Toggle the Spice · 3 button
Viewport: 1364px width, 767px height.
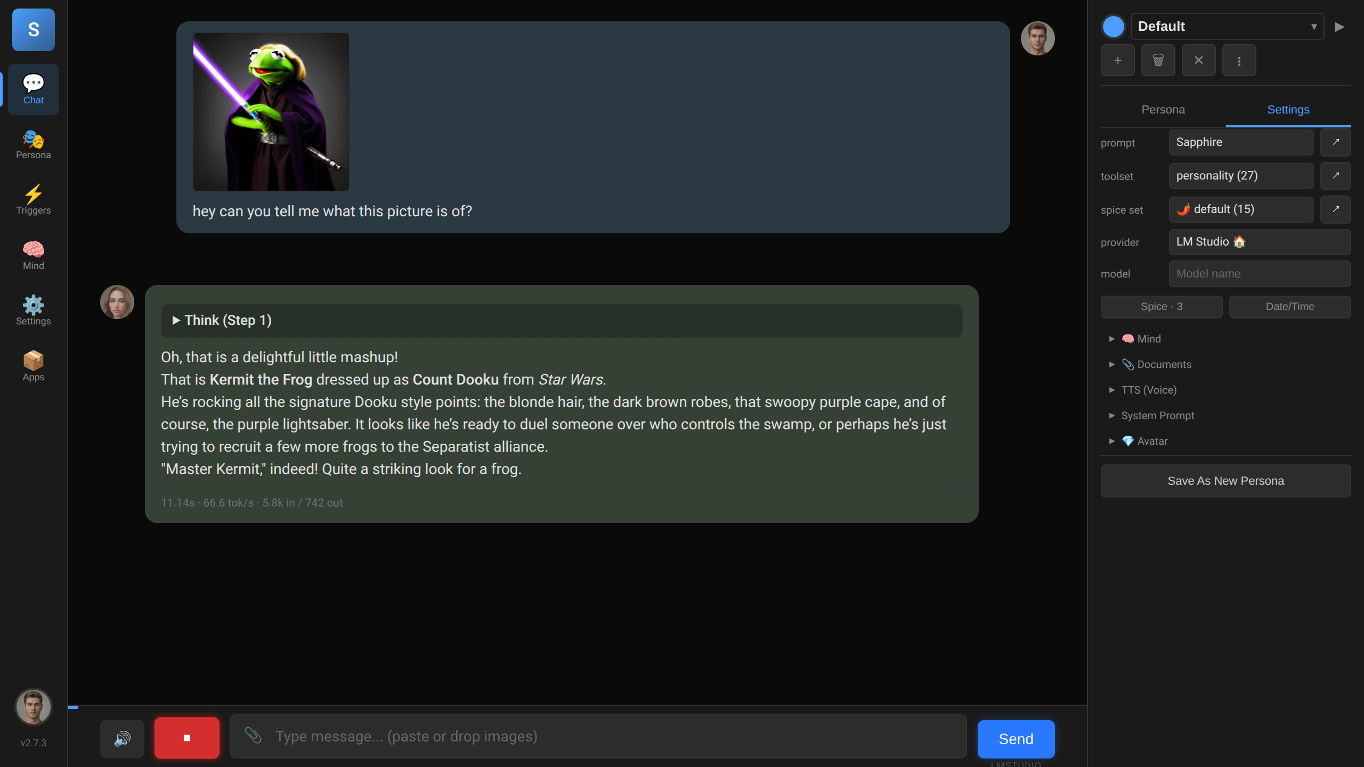coord(1162,307)
